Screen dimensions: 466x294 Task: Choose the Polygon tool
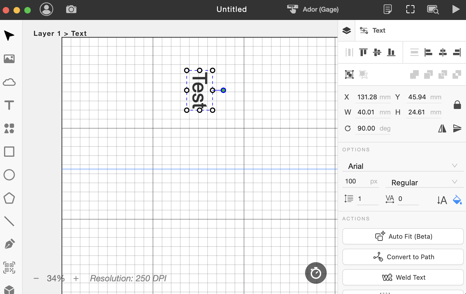pyautogui.click(x=9, y=198)
